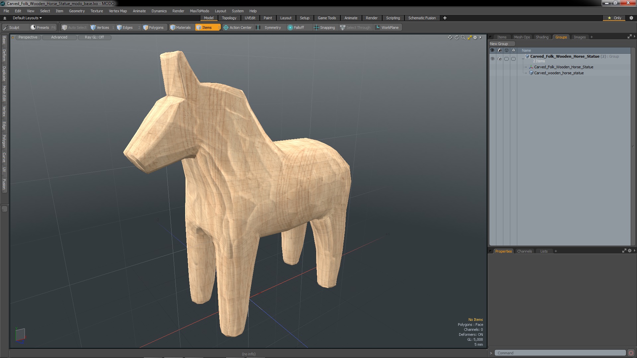Image resolution: width=637 pixels, height=358 pixels.
Task: Activate Items selection mode
Action: click(207, 28)
